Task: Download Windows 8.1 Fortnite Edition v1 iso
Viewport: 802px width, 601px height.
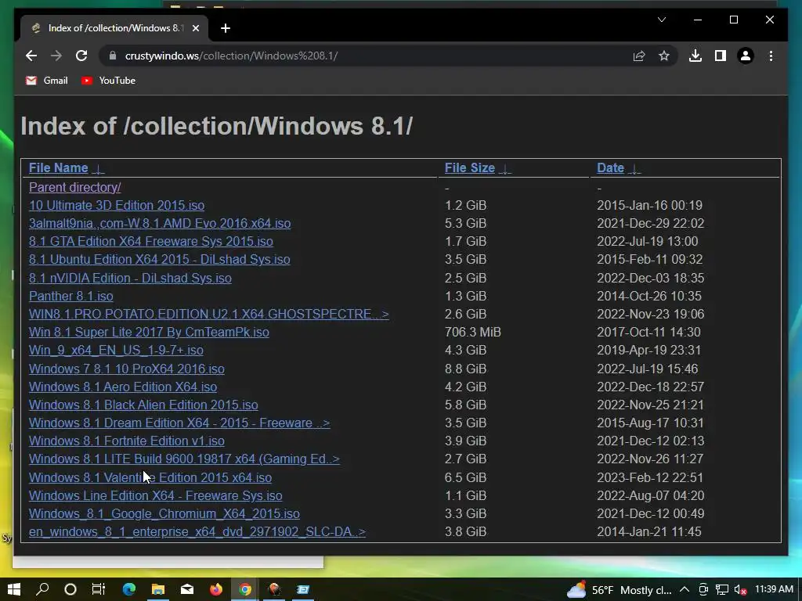Action: 127,441
